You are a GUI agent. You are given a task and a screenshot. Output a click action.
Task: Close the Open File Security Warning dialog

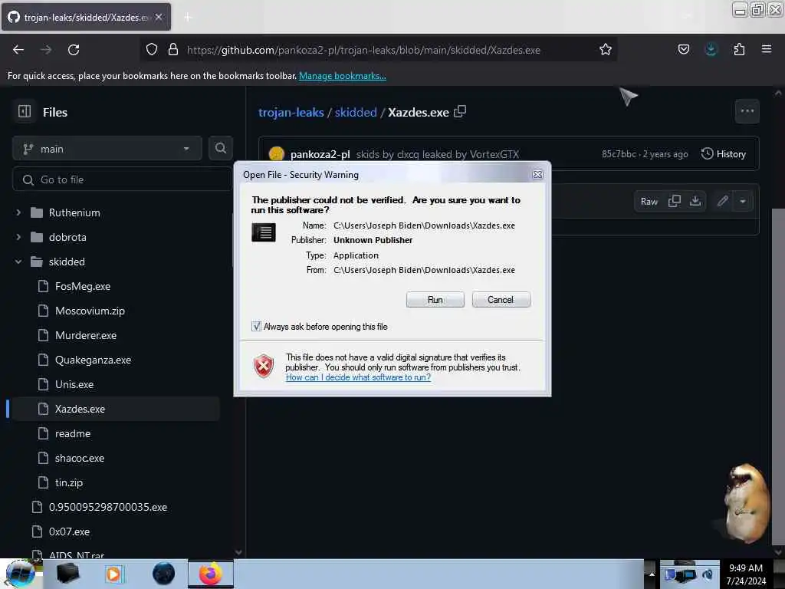[x=537, y=174]
